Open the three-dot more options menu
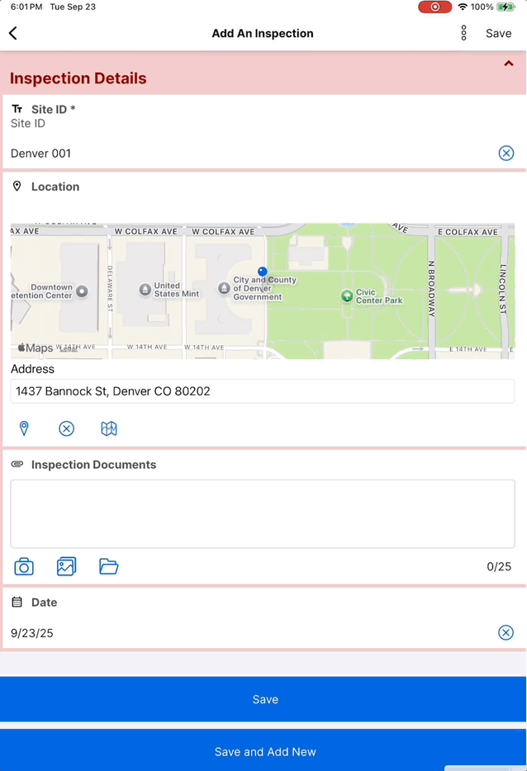 (463, 34)
